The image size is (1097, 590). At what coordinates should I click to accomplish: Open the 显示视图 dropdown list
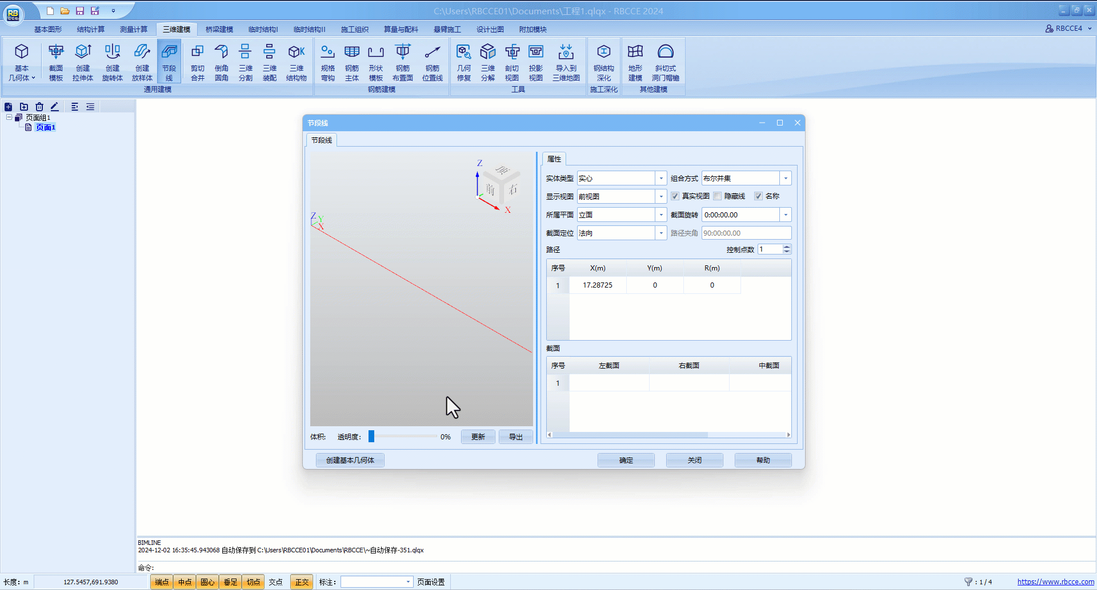click(x=661, y=197)
